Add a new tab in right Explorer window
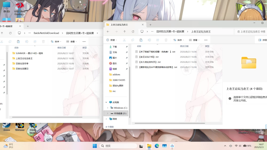 (x=150, y=25)
